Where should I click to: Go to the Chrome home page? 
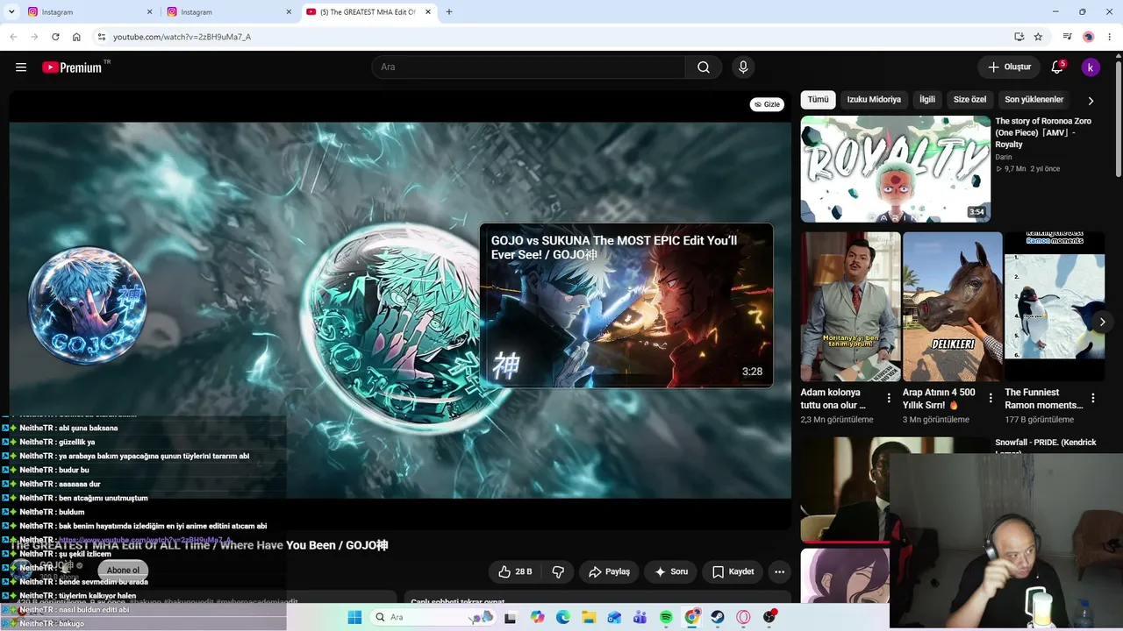point(76,37)
